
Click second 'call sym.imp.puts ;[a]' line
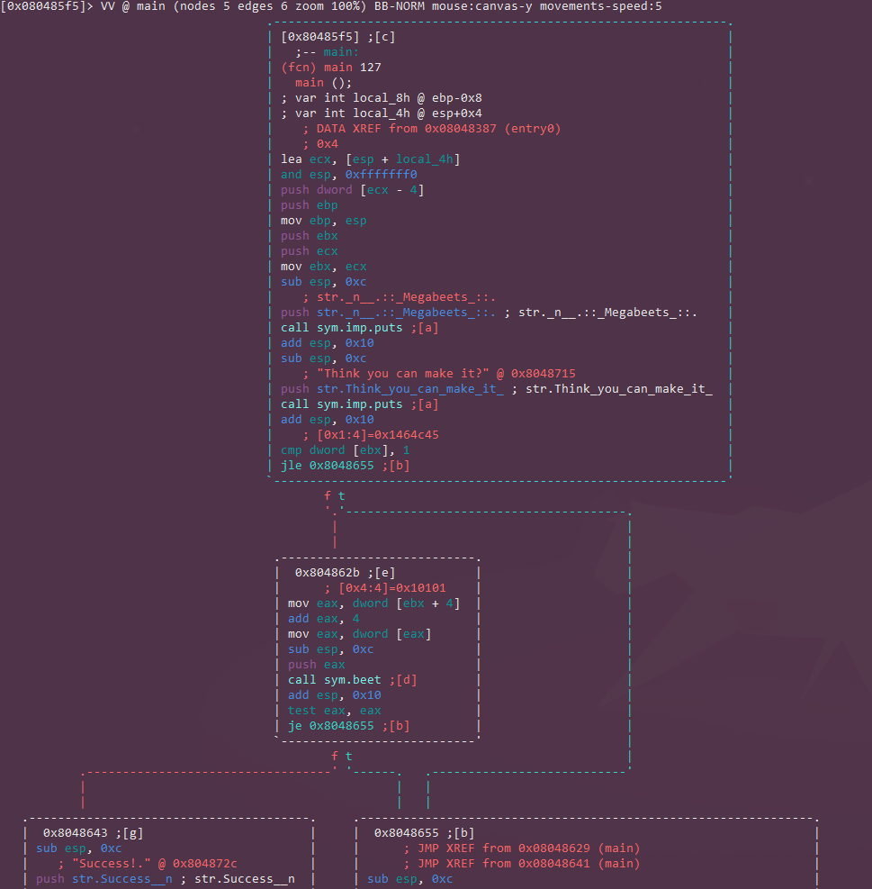point(359,404)
